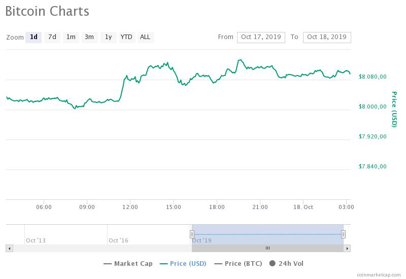
Task: Click the navigator left scroll arrow
Action: click(x=9, y=249)
